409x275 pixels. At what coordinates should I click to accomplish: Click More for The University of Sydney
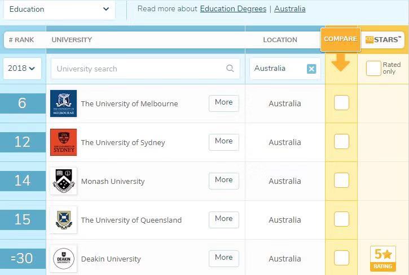coord(223,142)
